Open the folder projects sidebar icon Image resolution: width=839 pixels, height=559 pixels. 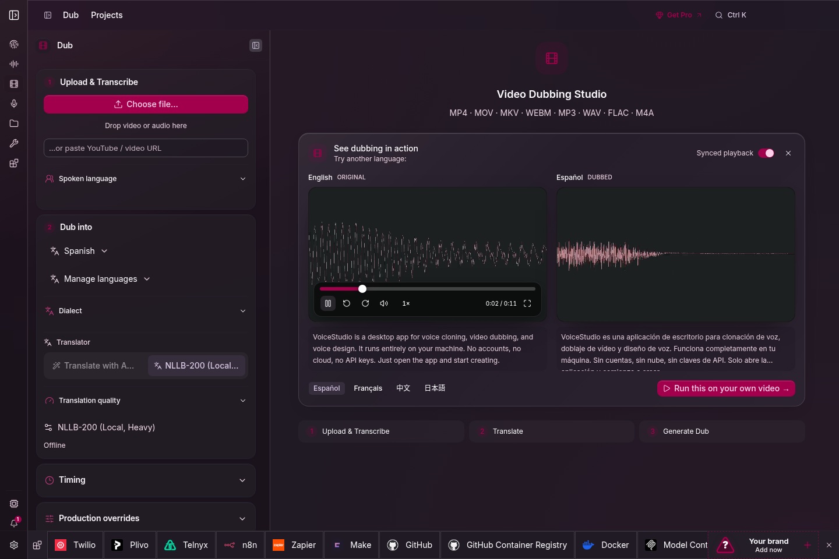click(14, 123)
